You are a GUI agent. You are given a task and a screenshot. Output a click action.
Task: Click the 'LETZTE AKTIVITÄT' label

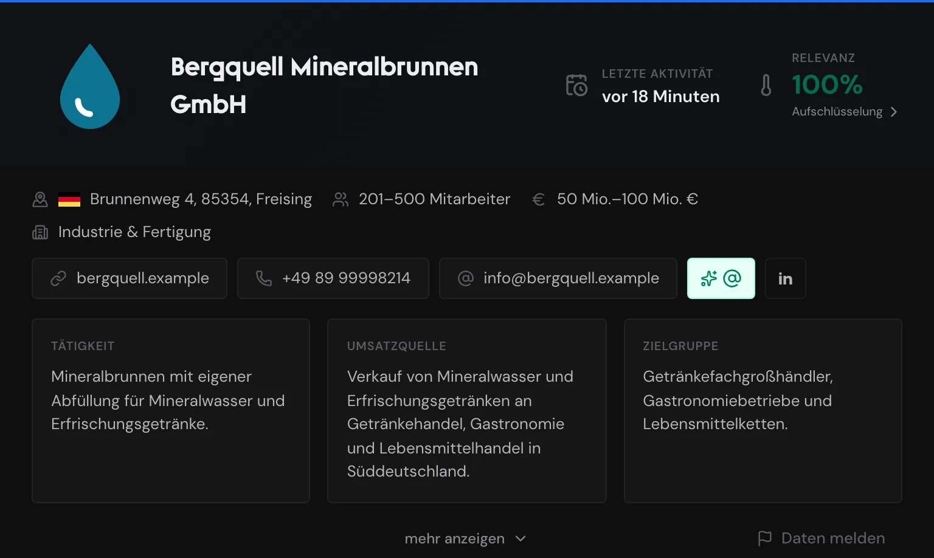tap(657, 74)
